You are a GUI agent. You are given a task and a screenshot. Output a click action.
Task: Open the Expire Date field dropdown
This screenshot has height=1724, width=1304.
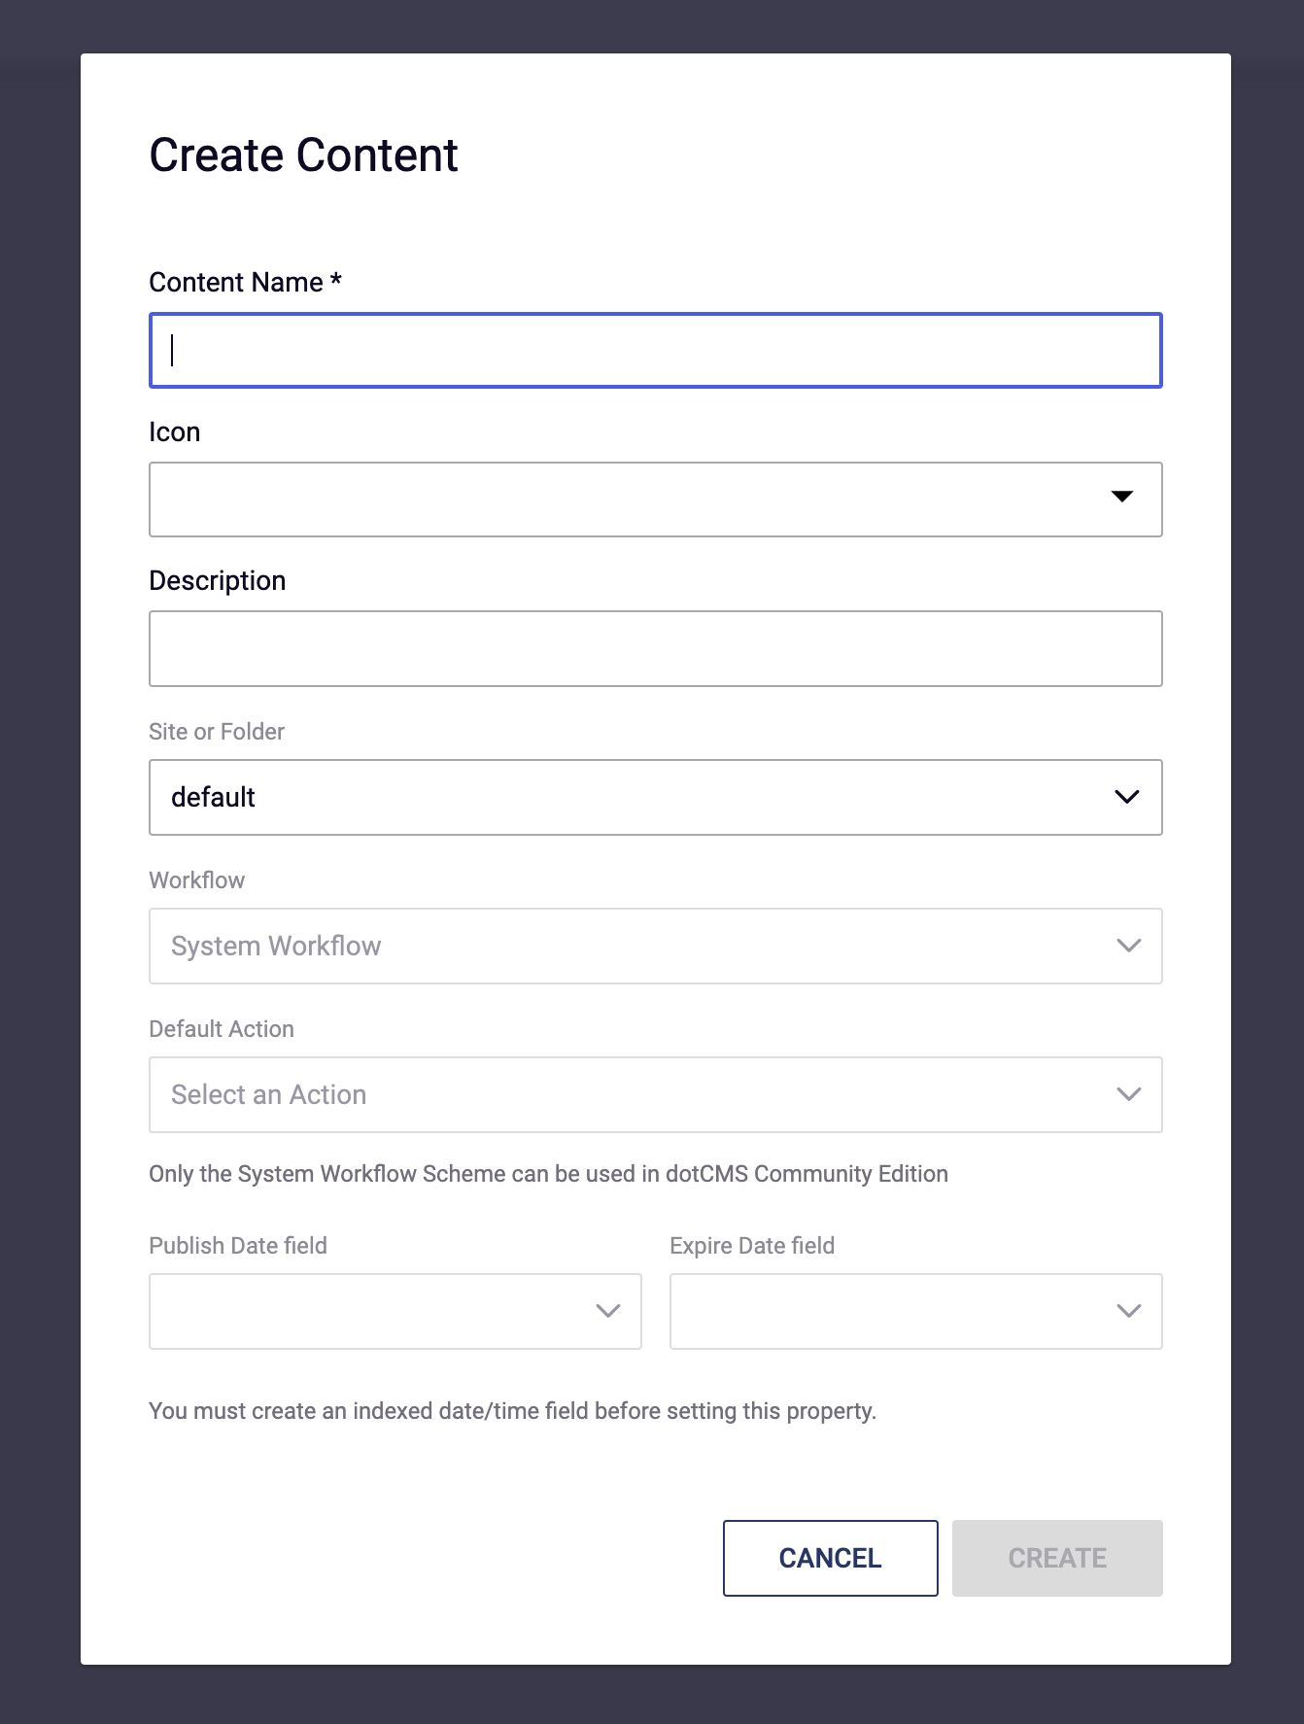click(x=914, y=1311)
